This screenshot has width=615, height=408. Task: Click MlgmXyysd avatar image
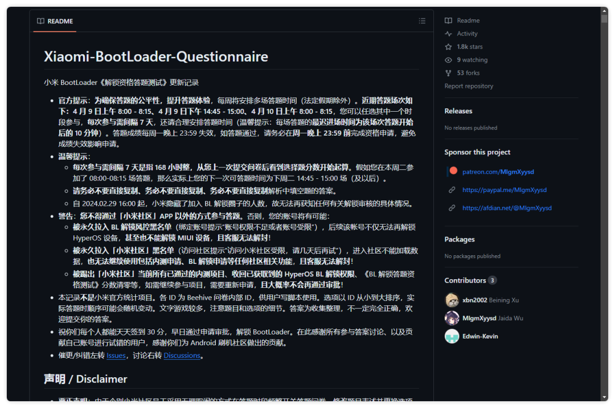point(452,318)
